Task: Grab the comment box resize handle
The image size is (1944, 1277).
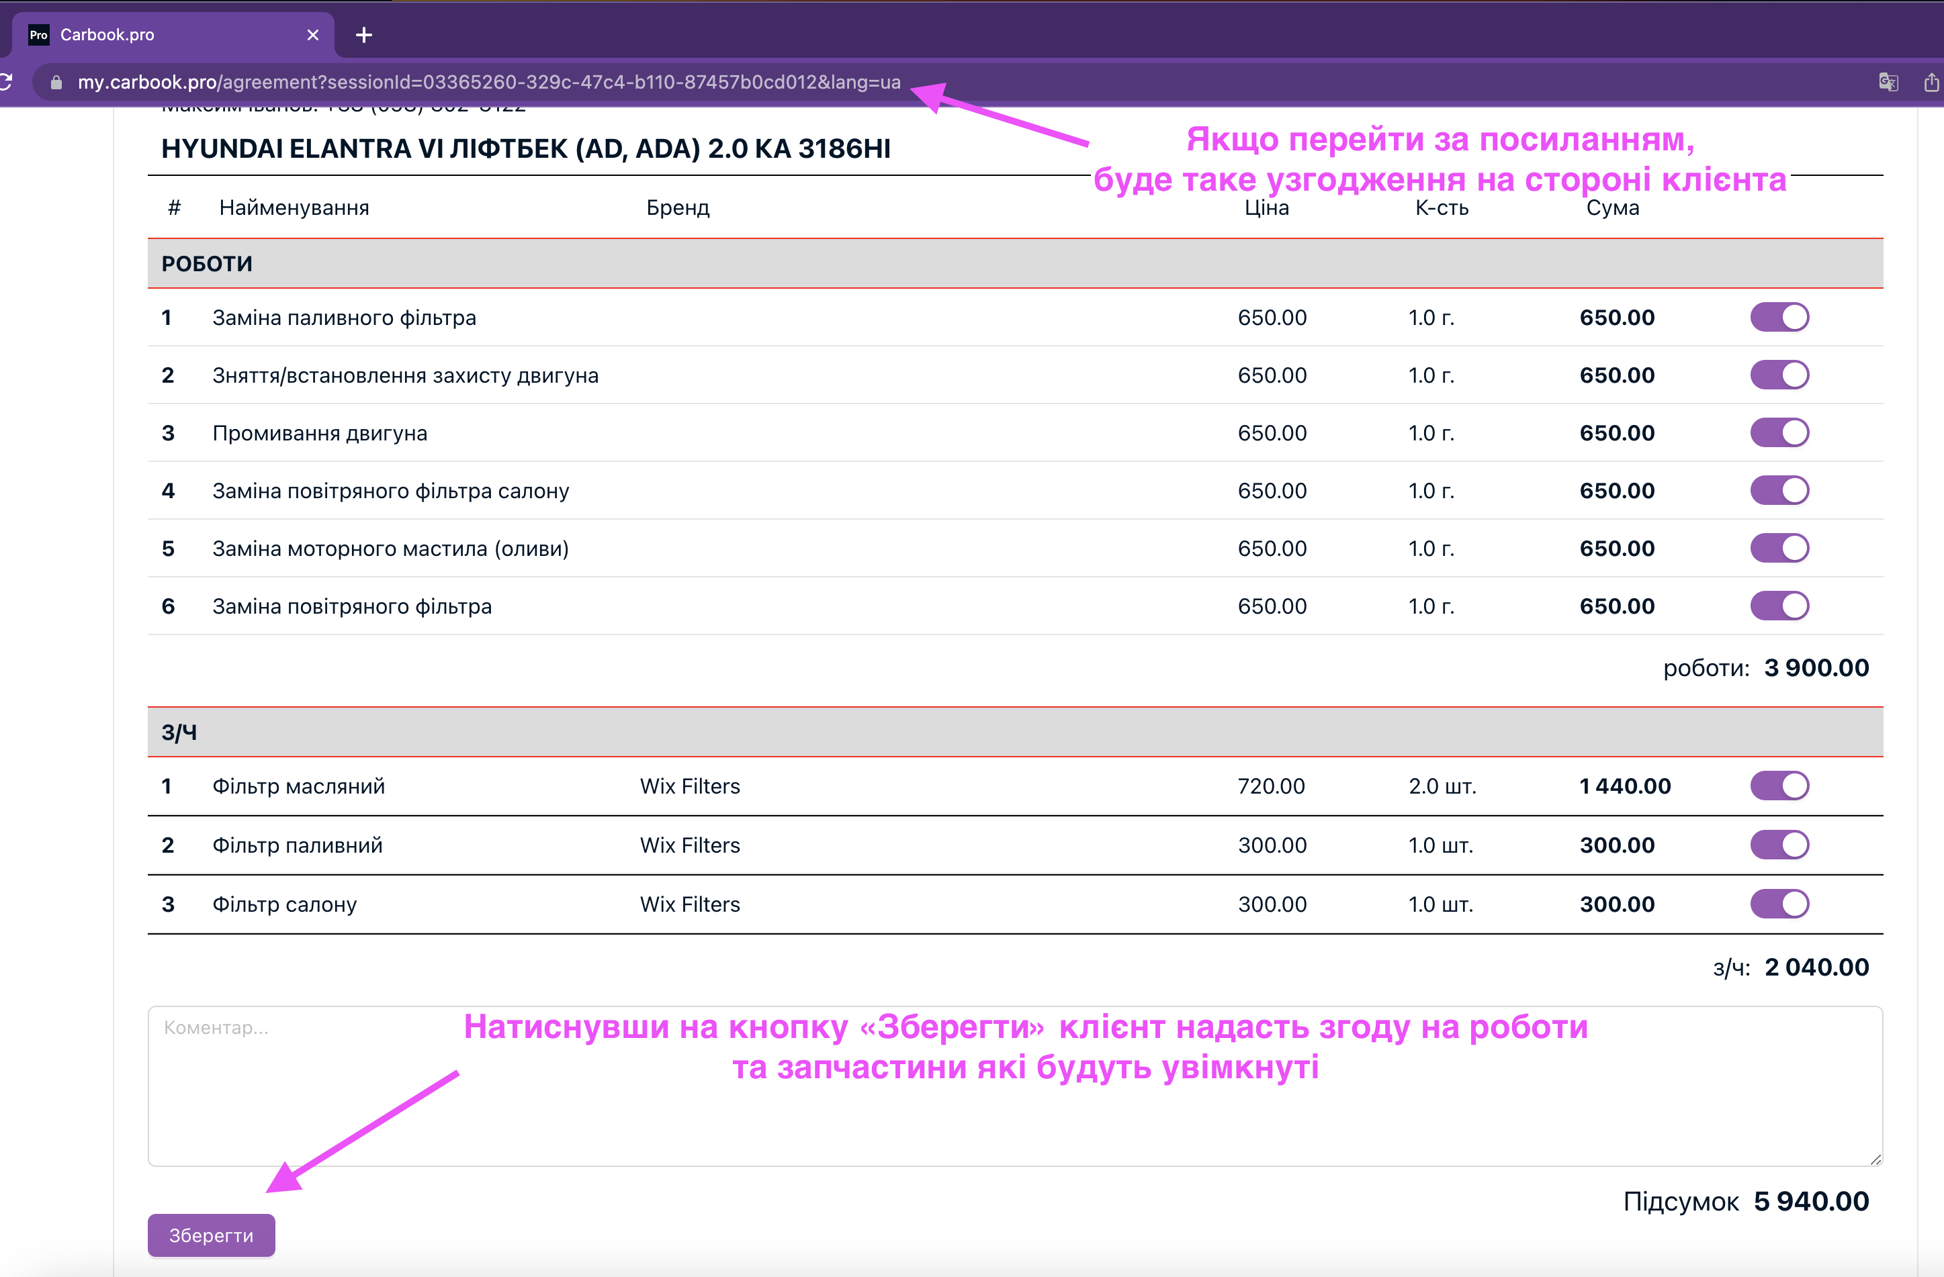Action: point(1875,1160)
